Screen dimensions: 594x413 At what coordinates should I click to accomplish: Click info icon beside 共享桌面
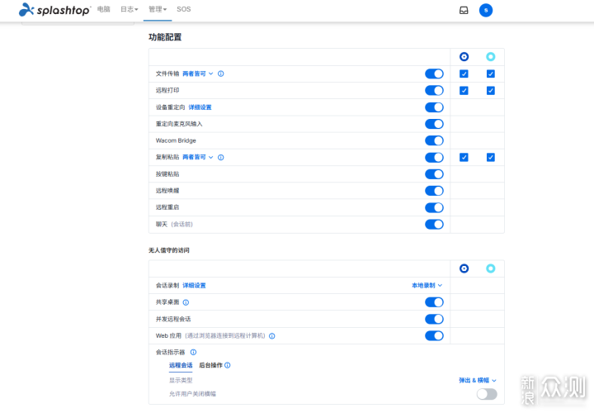point(186,302)
